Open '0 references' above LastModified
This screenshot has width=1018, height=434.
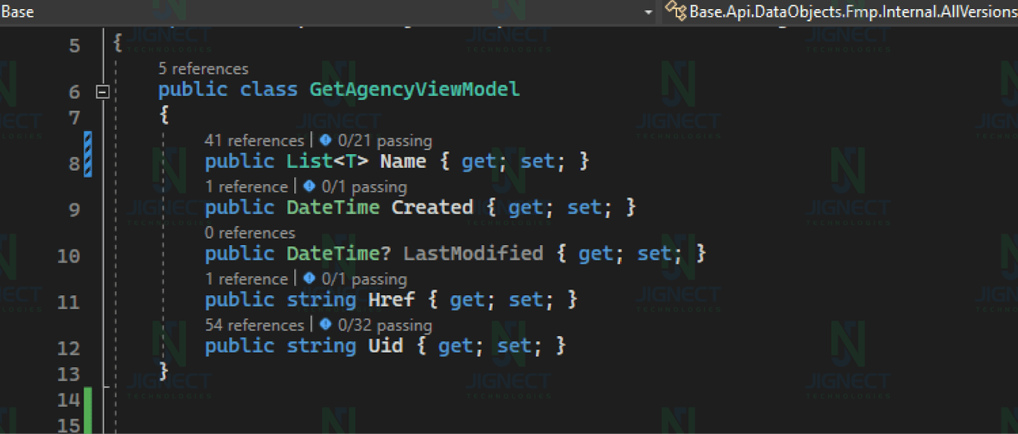(250, 233)
